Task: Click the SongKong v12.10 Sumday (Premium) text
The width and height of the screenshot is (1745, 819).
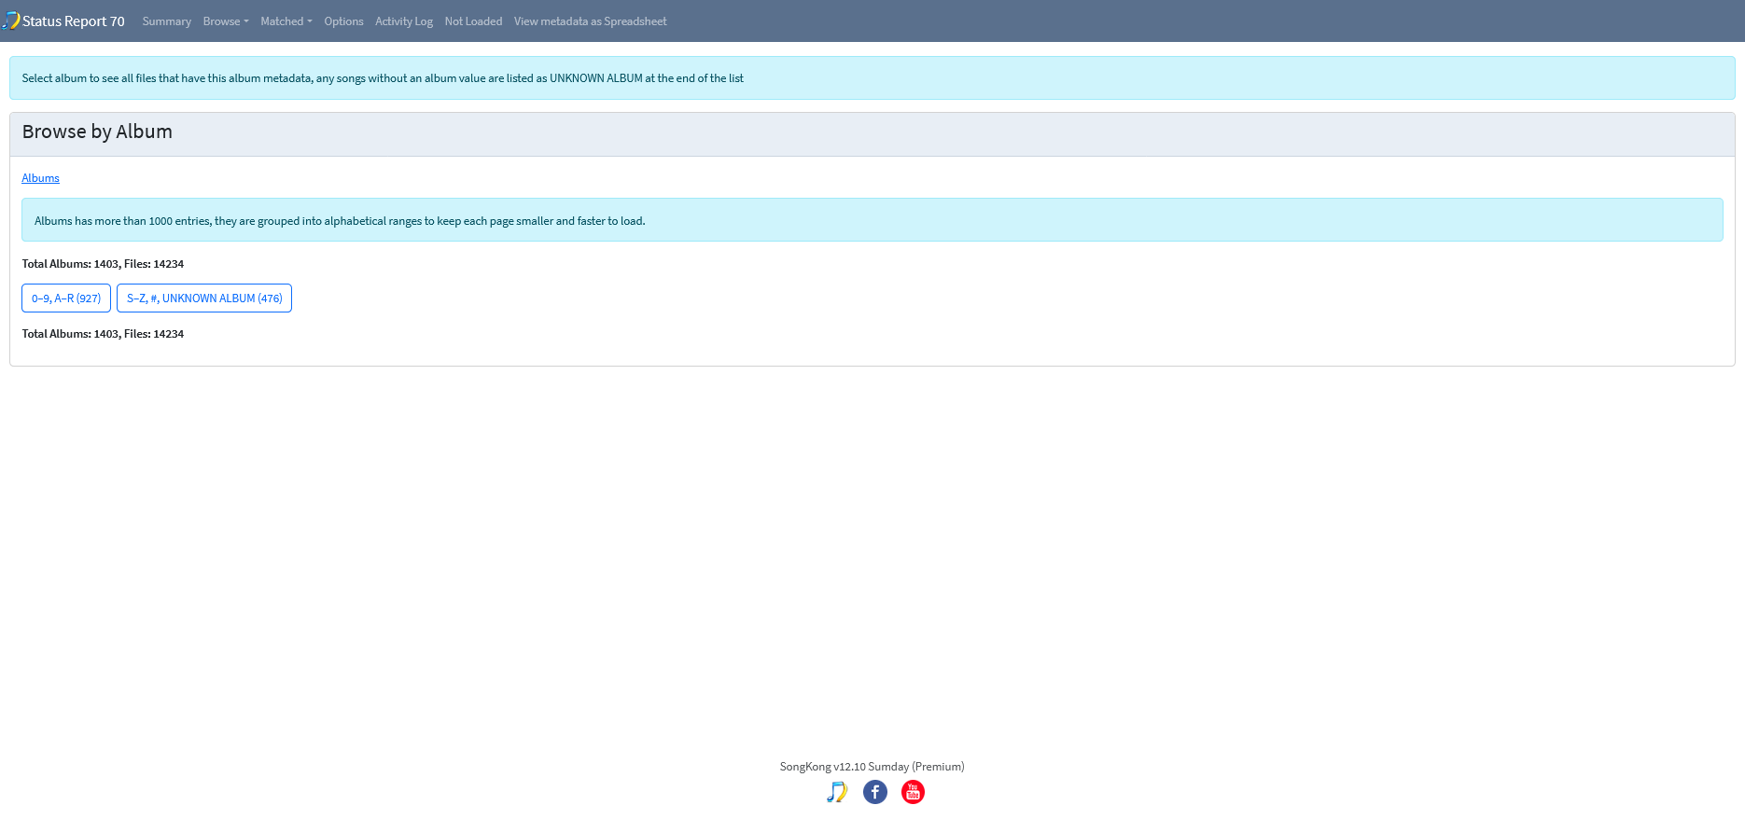Action: 872,767
